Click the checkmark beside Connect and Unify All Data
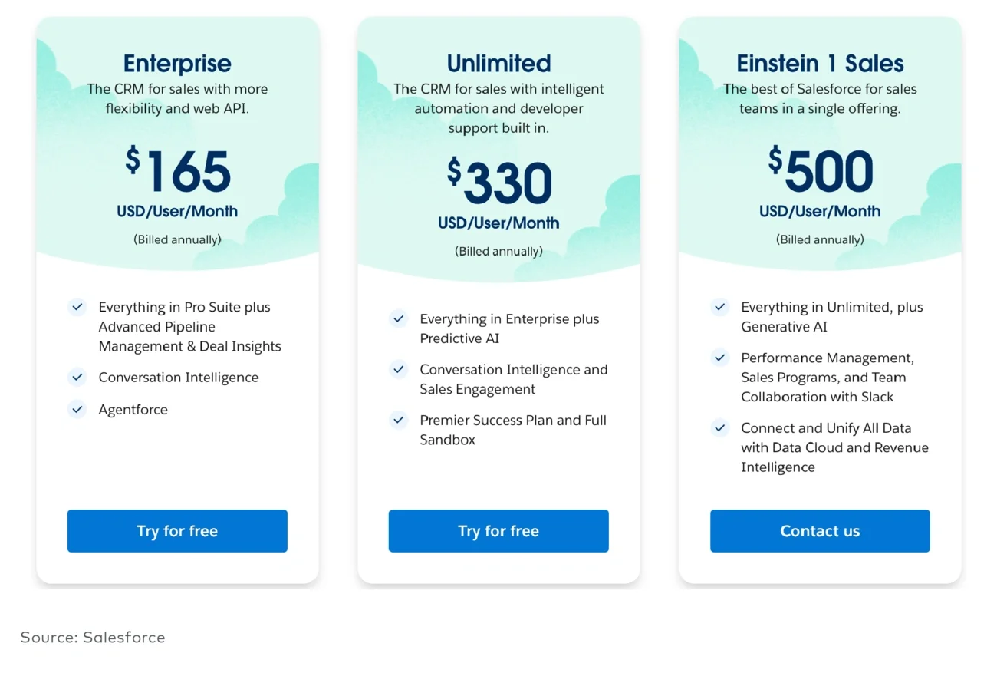 719,428
